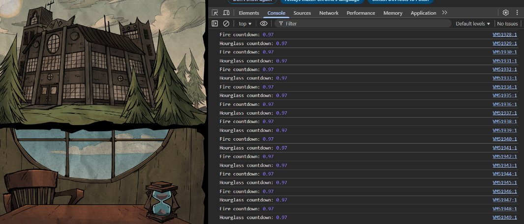Click the No Issues button

(x=507, y=24)
